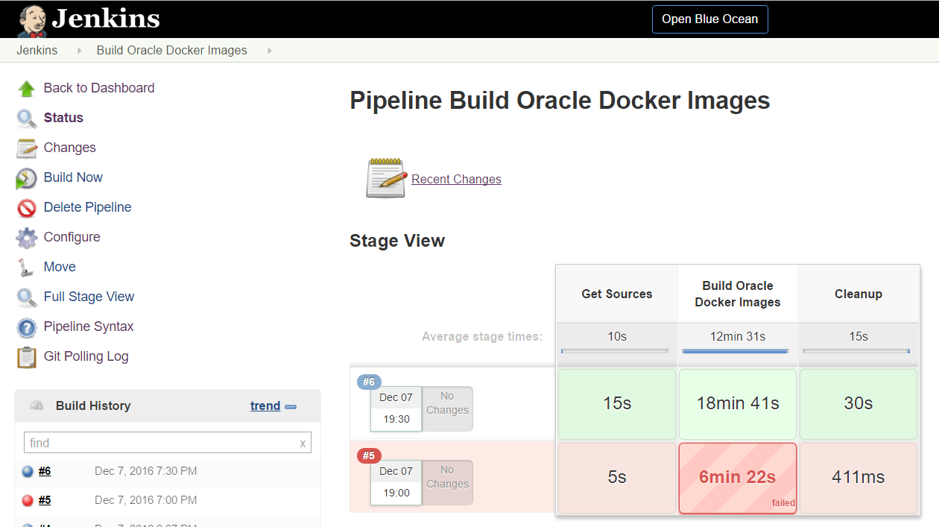Click the Build Oracle Docker Images column header
This screenshot has height=527, width=939.
coord(738,294)
